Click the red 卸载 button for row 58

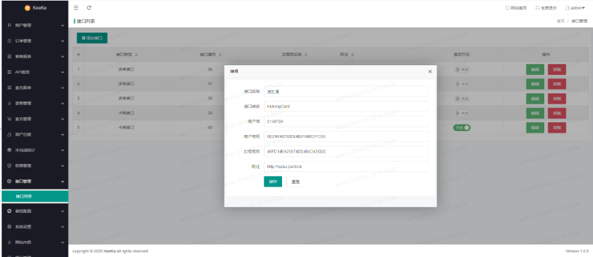pos(557,98)
